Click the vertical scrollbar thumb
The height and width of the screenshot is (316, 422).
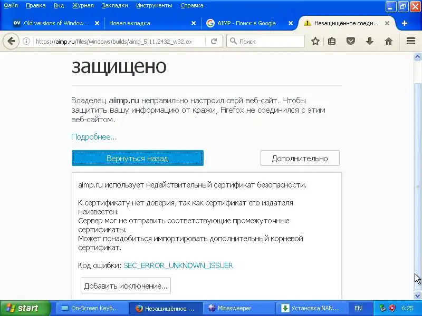[x=417, y=187]
